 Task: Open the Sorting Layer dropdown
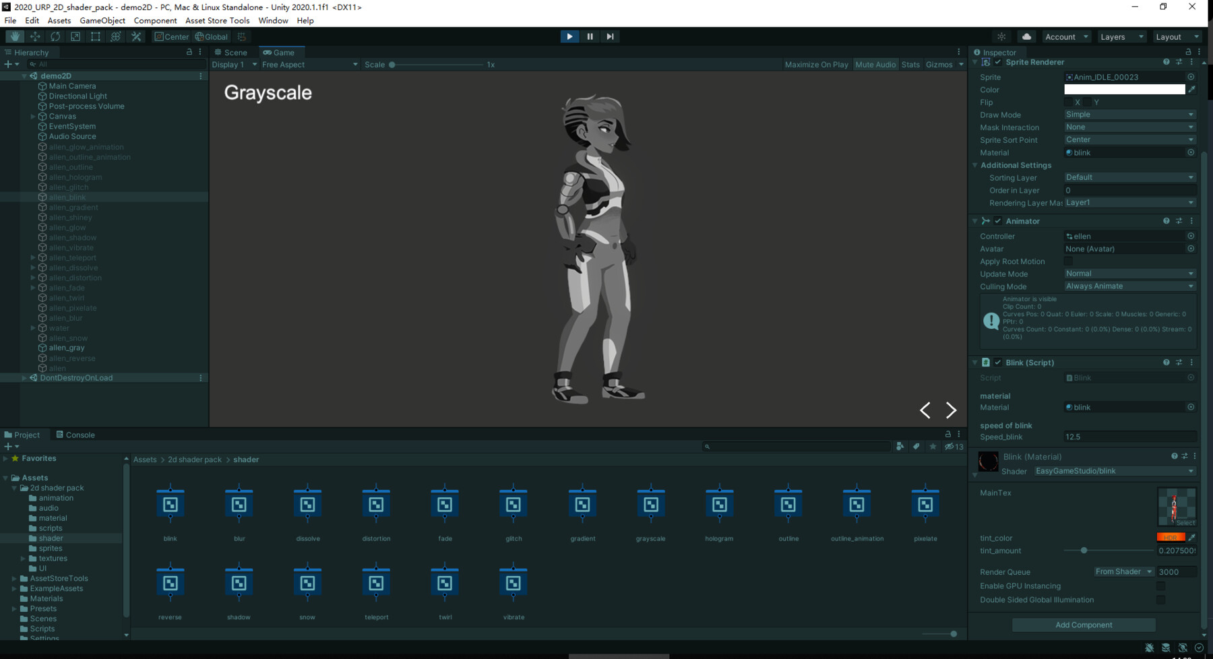pos(1129,177)
